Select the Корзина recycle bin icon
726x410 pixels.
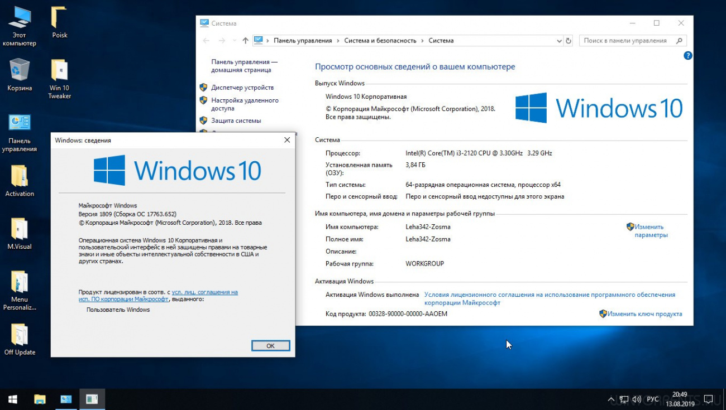[x=20, y=75]
